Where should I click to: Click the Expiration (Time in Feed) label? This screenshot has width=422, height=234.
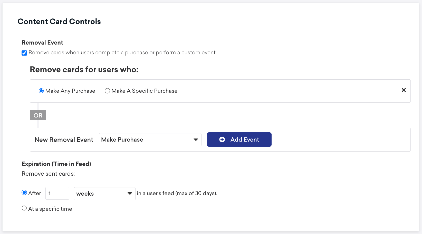pyautogui.click(x=56, y=164)
